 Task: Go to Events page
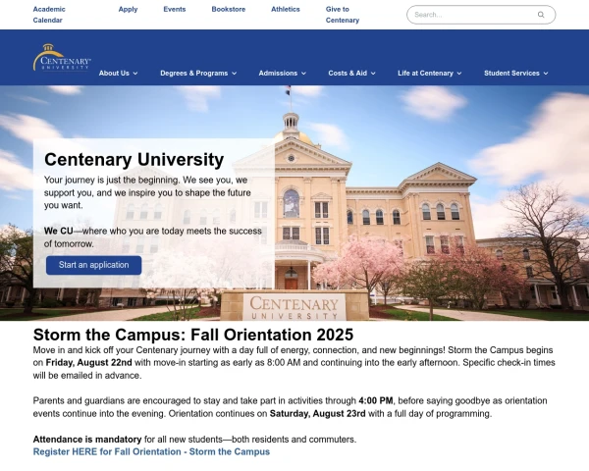pos(175,10)
